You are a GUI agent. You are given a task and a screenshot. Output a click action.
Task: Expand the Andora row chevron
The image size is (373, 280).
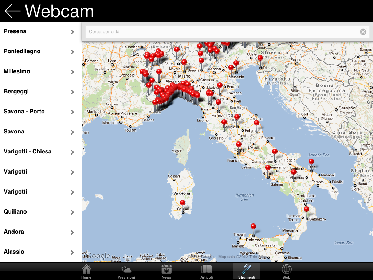72,232
